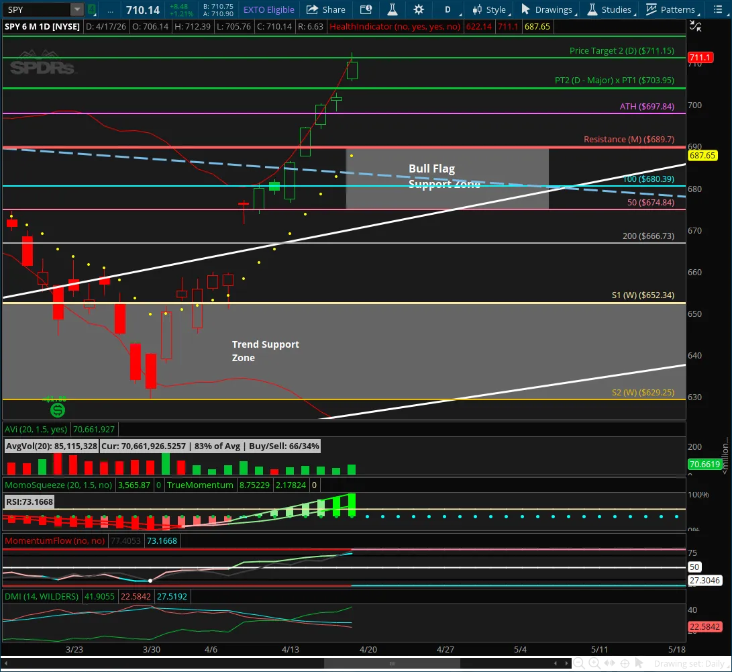Click the 100 ($680.39) level label

648,179
